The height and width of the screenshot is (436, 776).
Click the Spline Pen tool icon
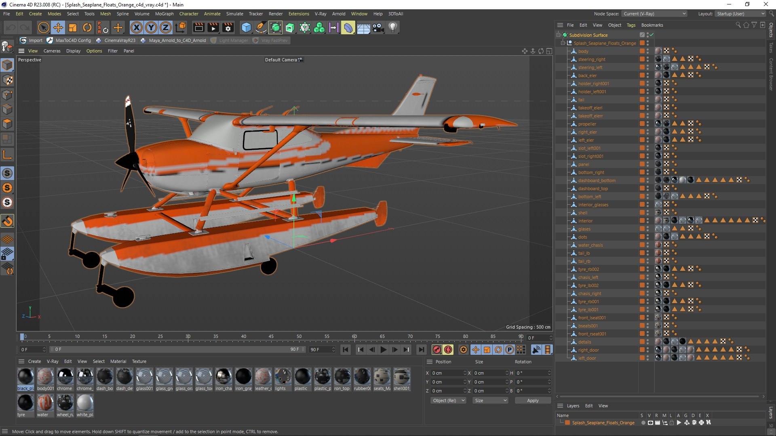coord(261,28)
